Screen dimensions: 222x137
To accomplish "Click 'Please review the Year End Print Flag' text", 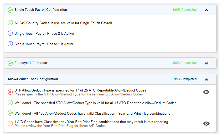I will tap(60, 126).
